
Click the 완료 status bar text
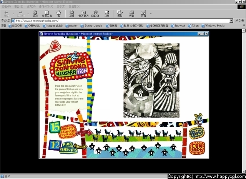(x=7, y=176)
